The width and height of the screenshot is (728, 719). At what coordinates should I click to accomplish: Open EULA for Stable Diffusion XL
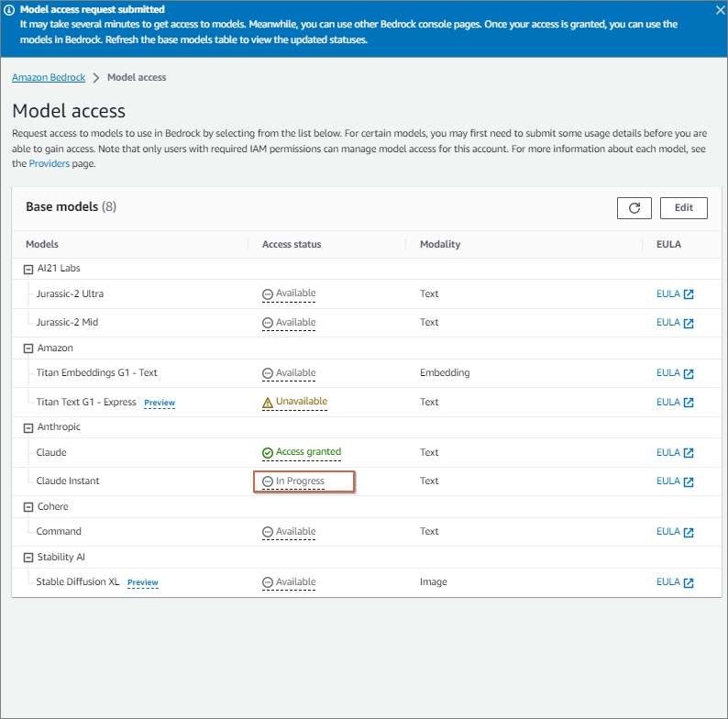675,582
